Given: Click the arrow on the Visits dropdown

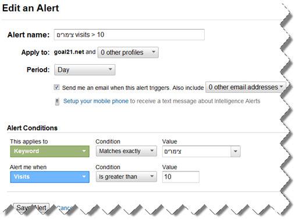Looking at the screenshot, I should click(84, 177).
